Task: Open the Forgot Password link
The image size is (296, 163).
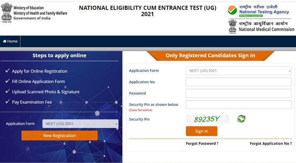Action: tap(202, 144)
